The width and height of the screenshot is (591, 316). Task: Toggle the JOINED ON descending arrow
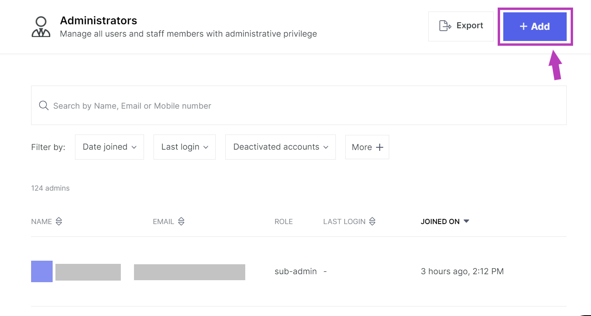click(x=466, y=221)
